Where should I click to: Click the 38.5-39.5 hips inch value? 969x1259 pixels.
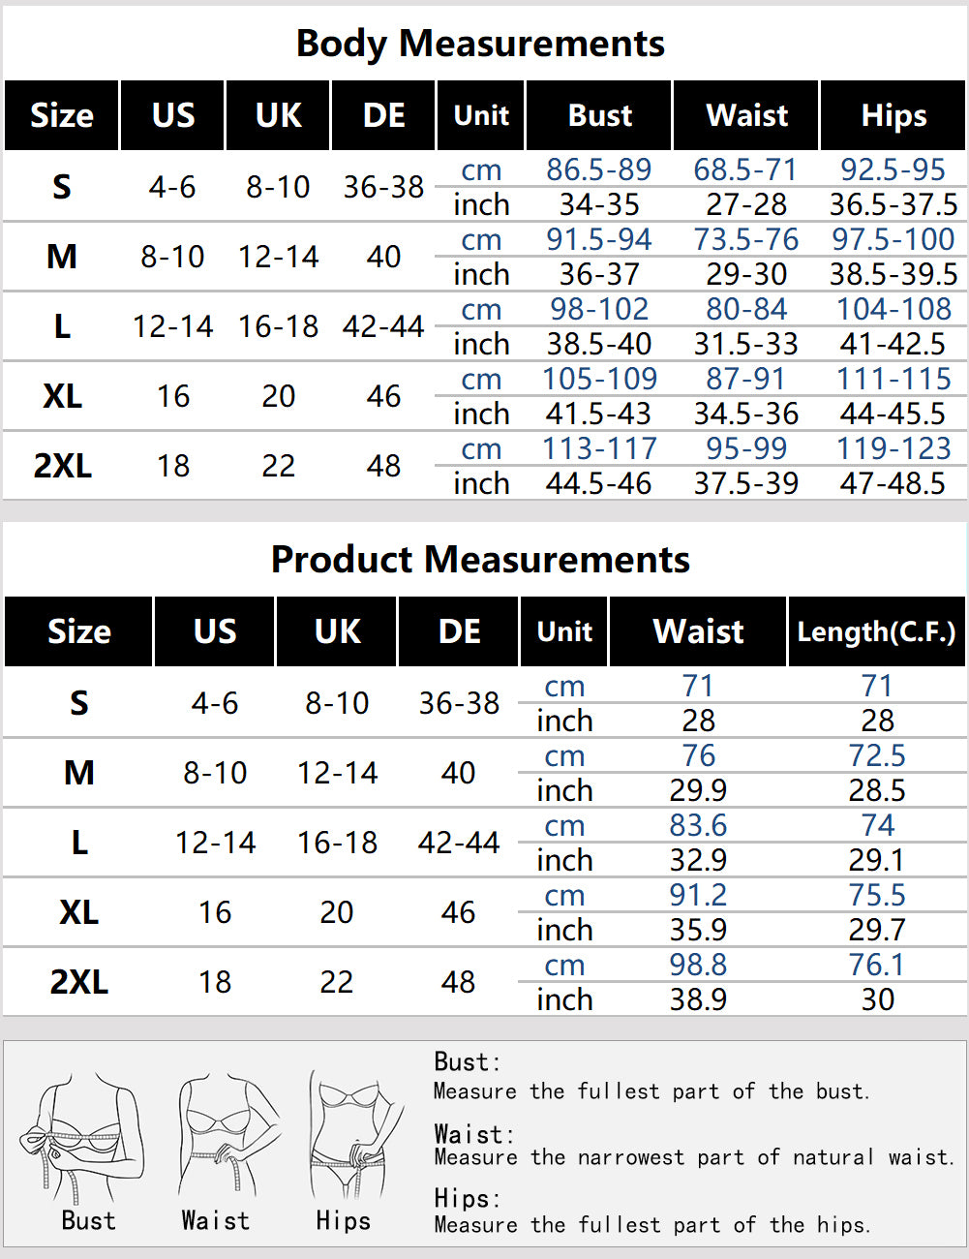(x=893, y=274)
